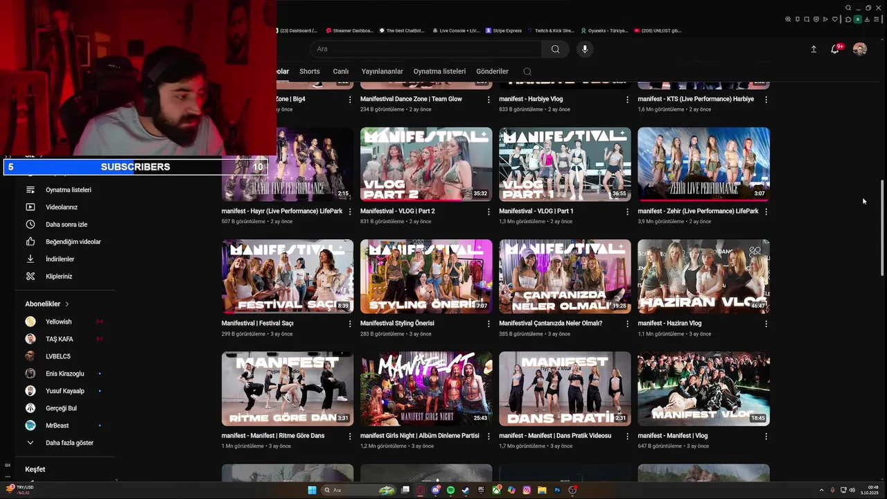Click the Opera GX taskbar icon
Screen dimensions: 887x499
pyautogui.click(x=421, y=490)
